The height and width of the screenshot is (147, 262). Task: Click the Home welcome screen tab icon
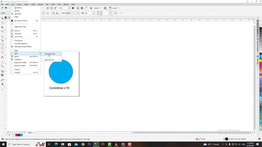[5, 18]
